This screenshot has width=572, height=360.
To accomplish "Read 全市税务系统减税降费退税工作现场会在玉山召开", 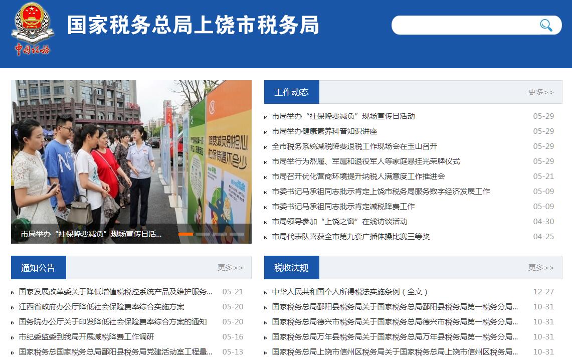I will 354,146.
